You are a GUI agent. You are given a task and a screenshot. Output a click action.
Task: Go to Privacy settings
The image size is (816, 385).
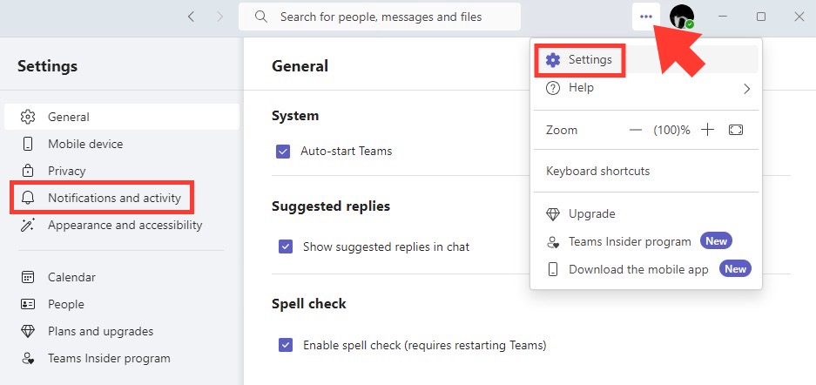click(x=122, y=171)
